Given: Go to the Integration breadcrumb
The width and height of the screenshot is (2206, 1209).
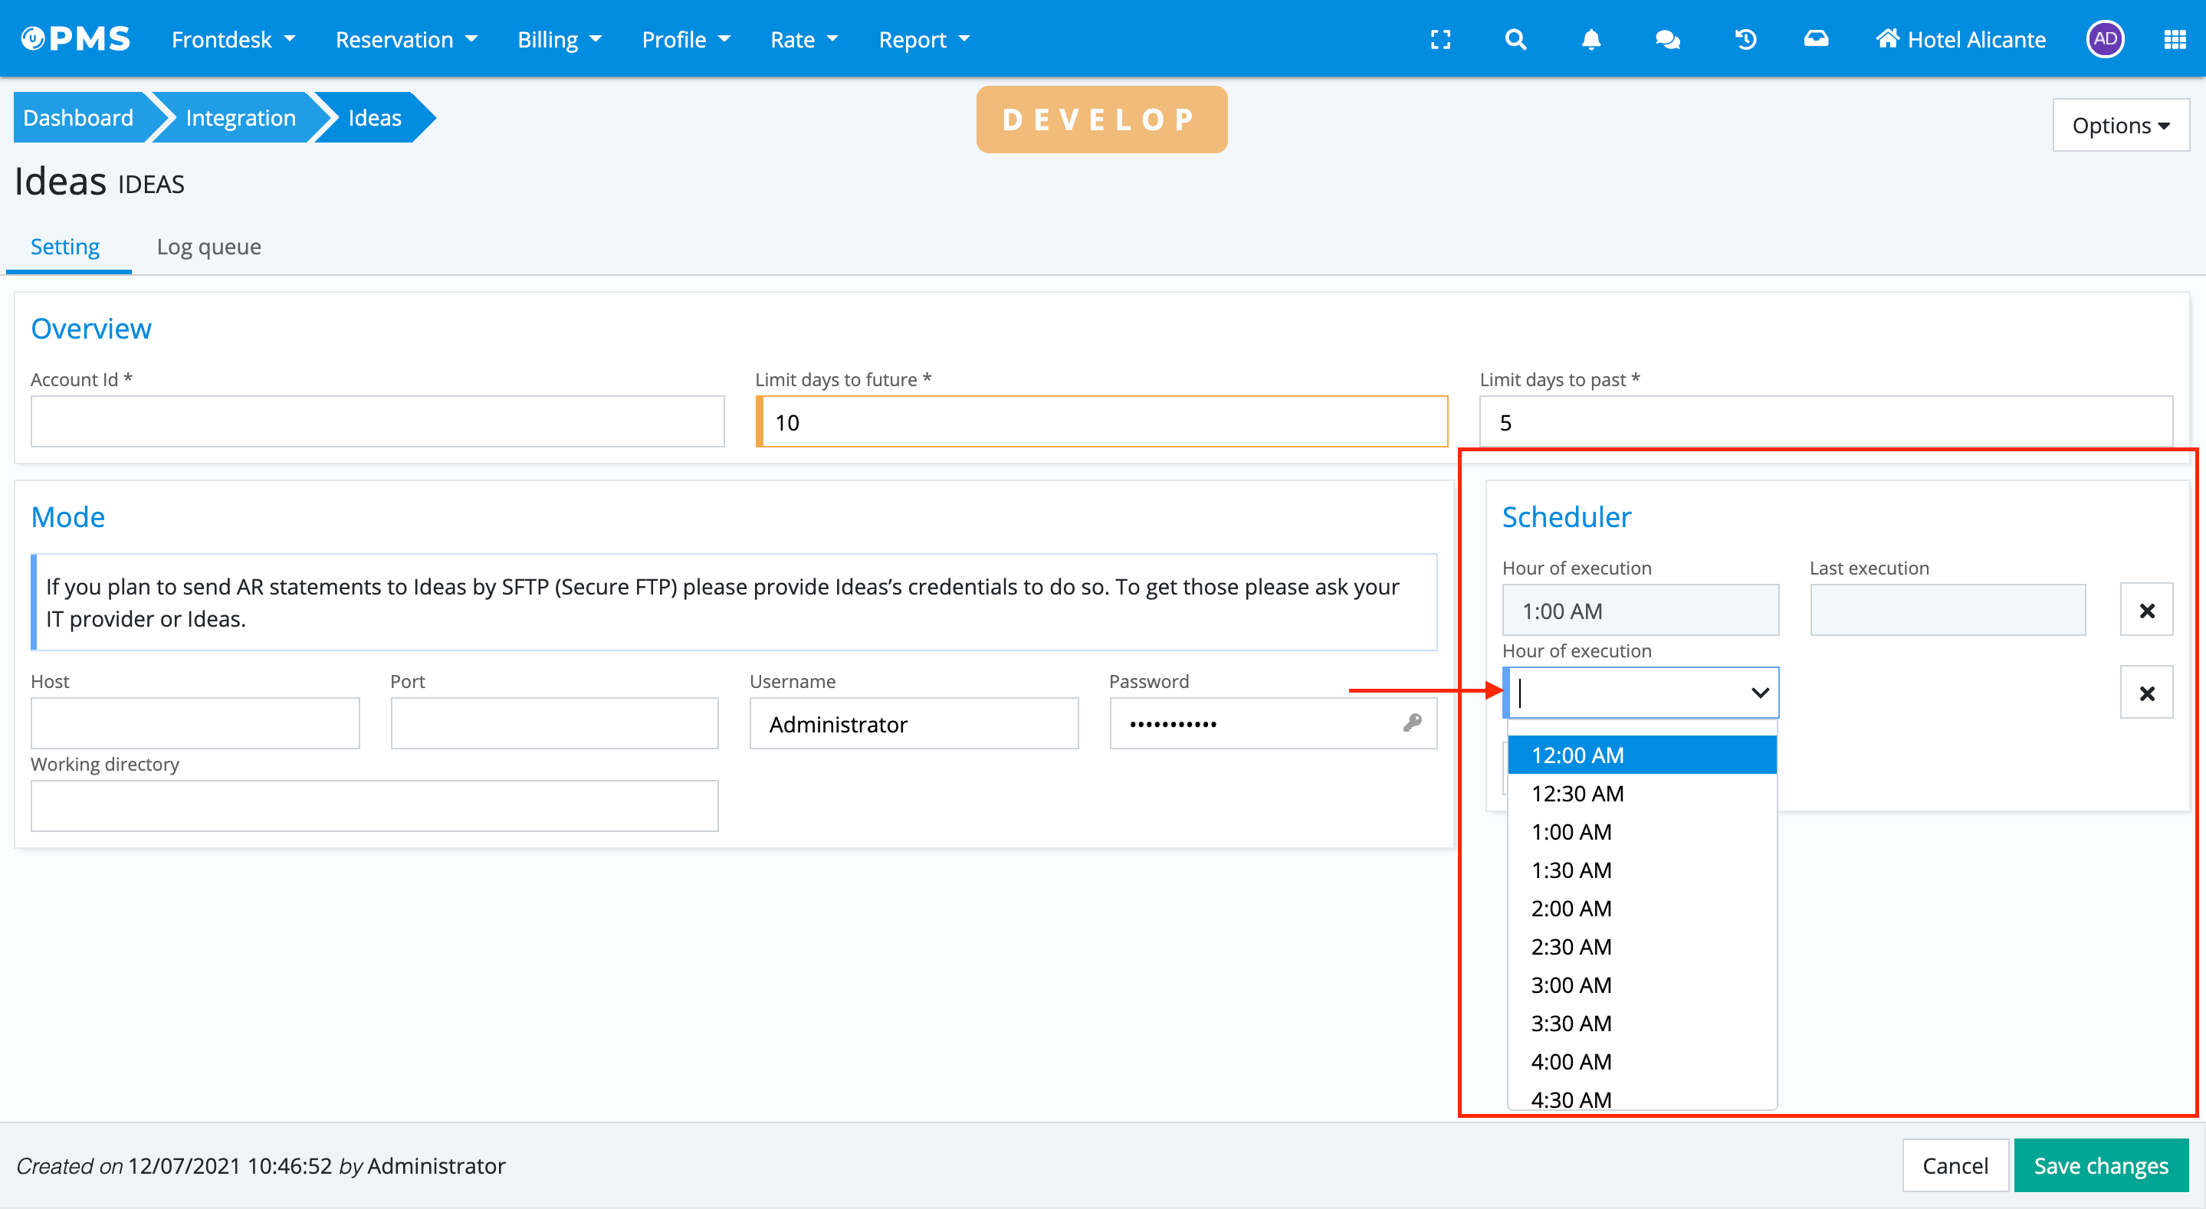Looking at the screenshot, I should (x=240, y=117).
